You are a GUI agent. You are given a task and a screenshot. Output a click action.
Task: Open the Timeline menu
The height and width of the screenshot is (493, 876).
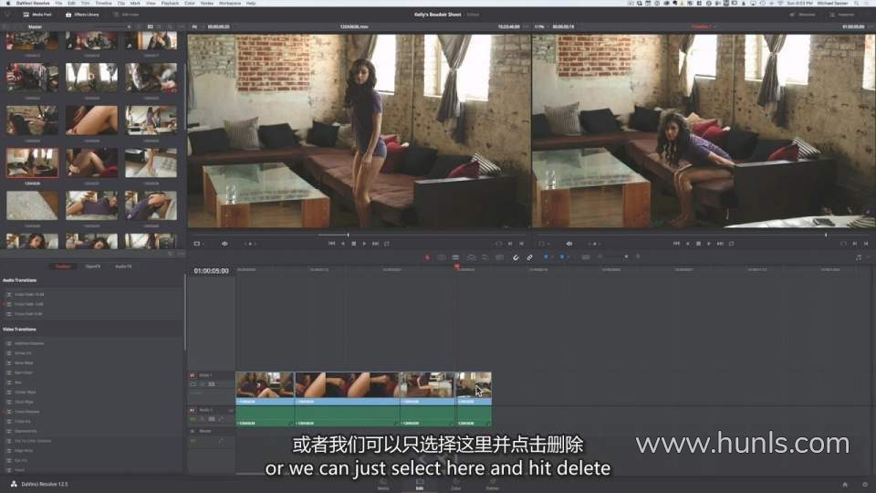pos(103,4)
